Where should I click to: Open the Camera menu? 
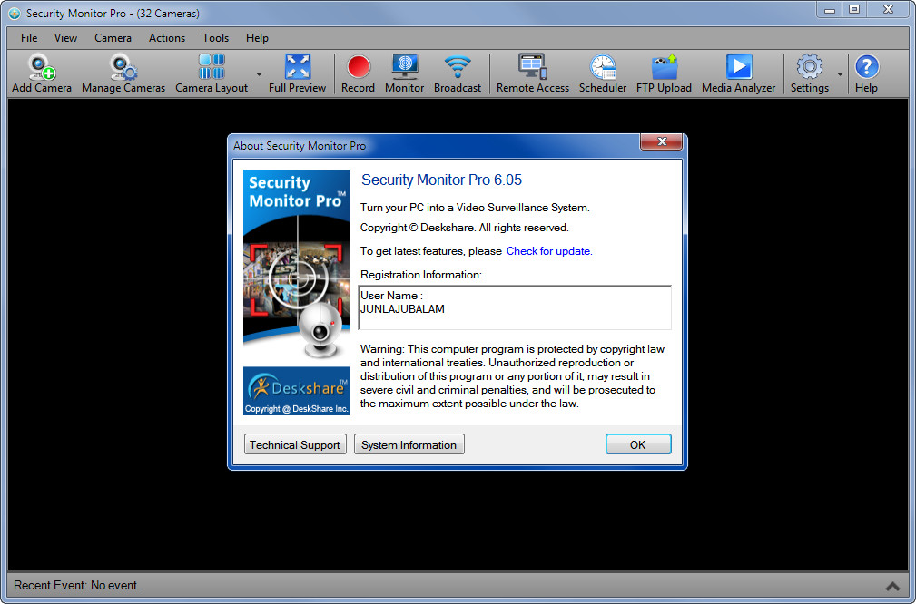(113, 38)
